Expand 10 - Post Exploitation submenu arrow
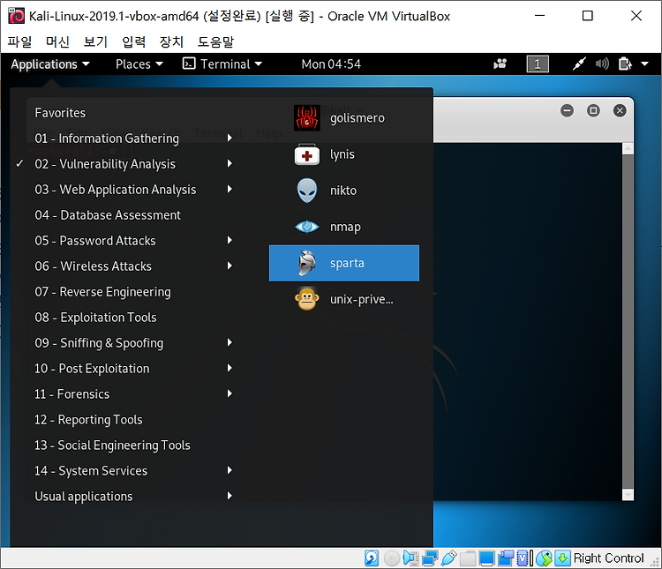 pyautogui.click(x=229, y=368)
